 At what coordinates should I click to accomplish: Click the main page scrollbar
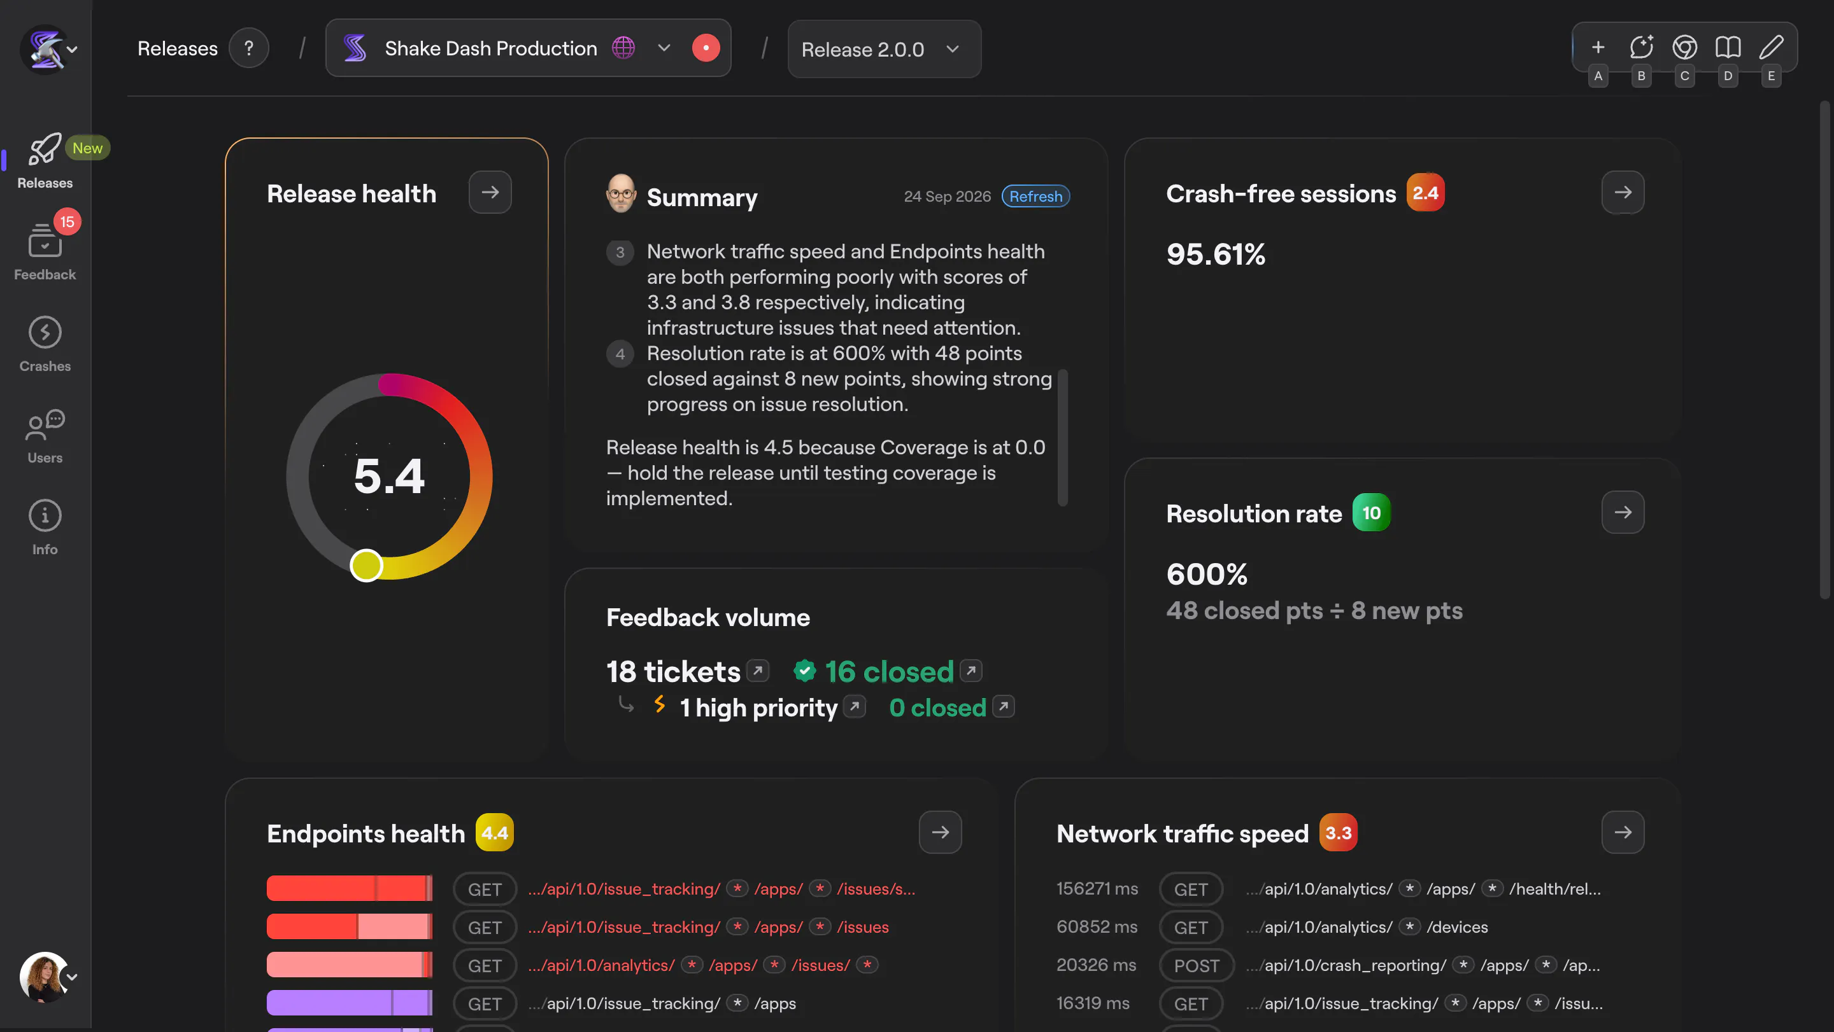tap(1824, 351)
